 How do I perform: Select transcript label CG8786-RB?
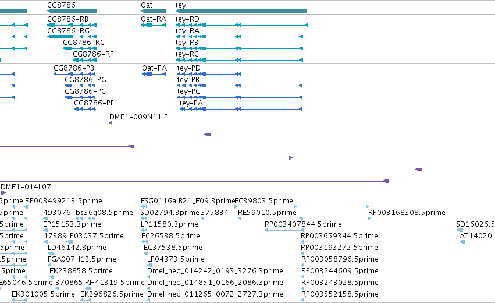pyautogui.click(x=67, y=19)
